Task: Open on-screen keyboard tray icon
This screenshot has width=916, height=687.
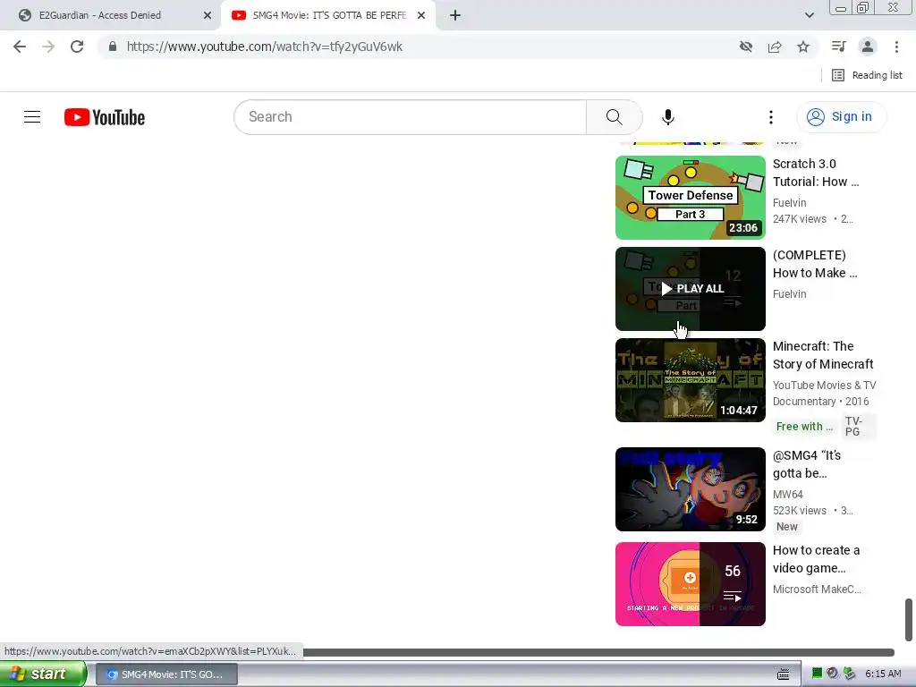Action: coord(784,674)
